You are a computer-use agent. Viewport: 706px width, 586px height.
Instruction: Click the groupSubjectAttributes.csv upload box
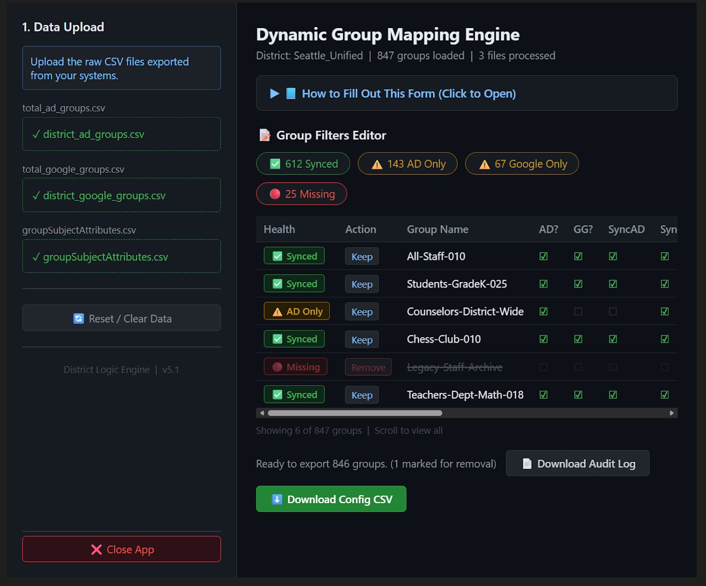pyautogui.click(x=121, y=256)
